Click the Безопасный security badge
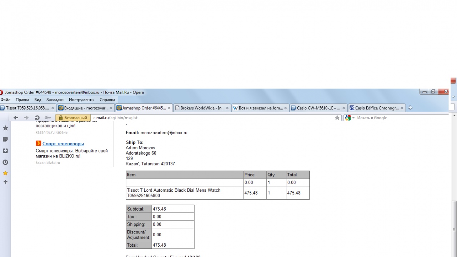 pos(73,118)
